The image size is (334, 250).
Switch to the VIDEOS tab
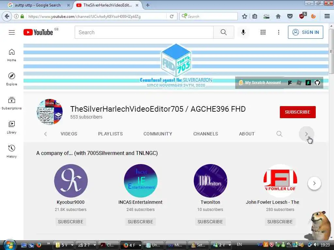coord(69,134)
